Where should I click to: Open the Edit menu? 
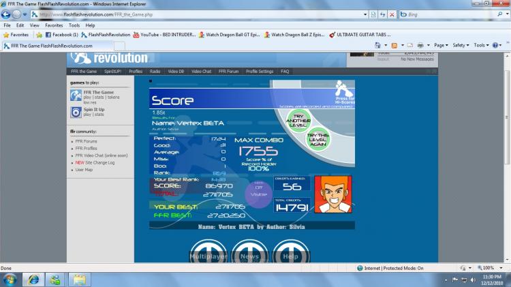20,25
